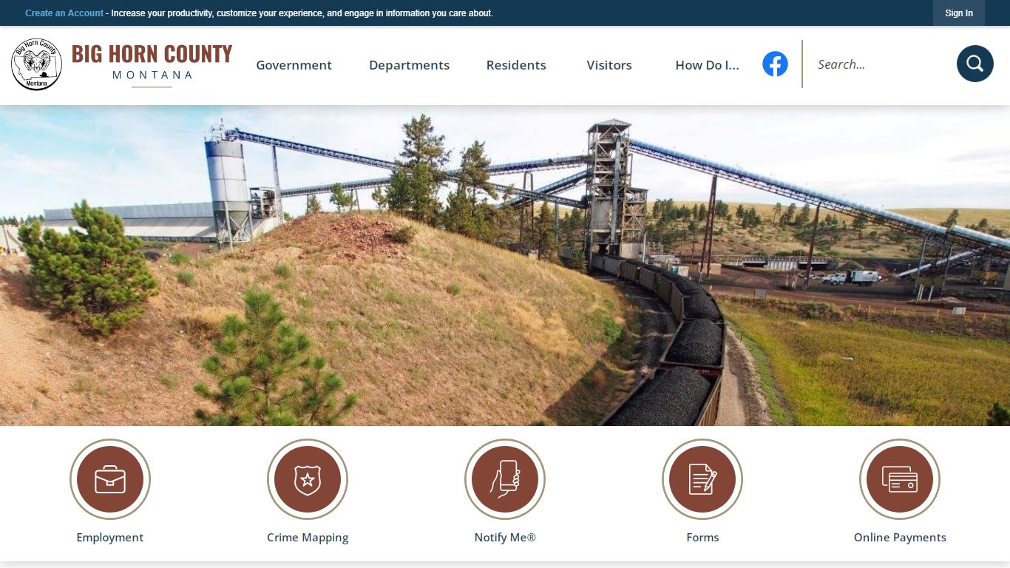Follow the Create an Account link
Image resolution: width=1010 pixels, height=568 pixels.
tap(64, 13)
